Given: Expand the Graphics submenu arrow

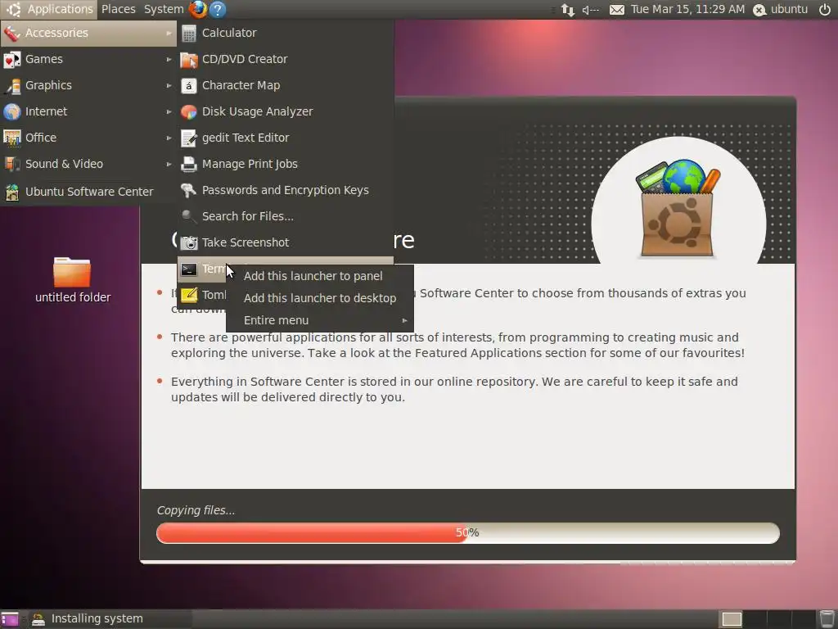Looking at the screenshot, I should point(169,85).
